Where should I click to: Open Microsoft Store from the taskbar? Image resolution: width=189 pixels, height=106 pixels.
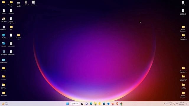(104, 104)
